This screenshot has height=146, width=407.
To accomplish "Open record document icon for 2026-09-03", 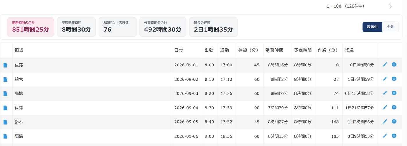I will point(5,93).
